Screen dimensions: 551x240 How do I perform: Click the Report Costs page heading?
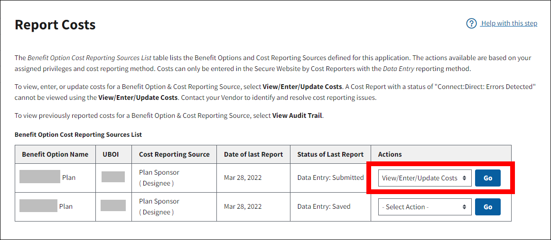click(x=55, y=25)
